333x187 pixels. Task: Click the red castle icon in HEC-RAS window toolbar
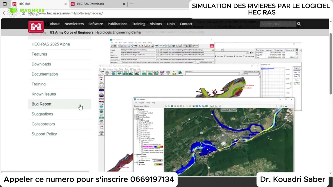pyautogui.click(x=212, y=46)
